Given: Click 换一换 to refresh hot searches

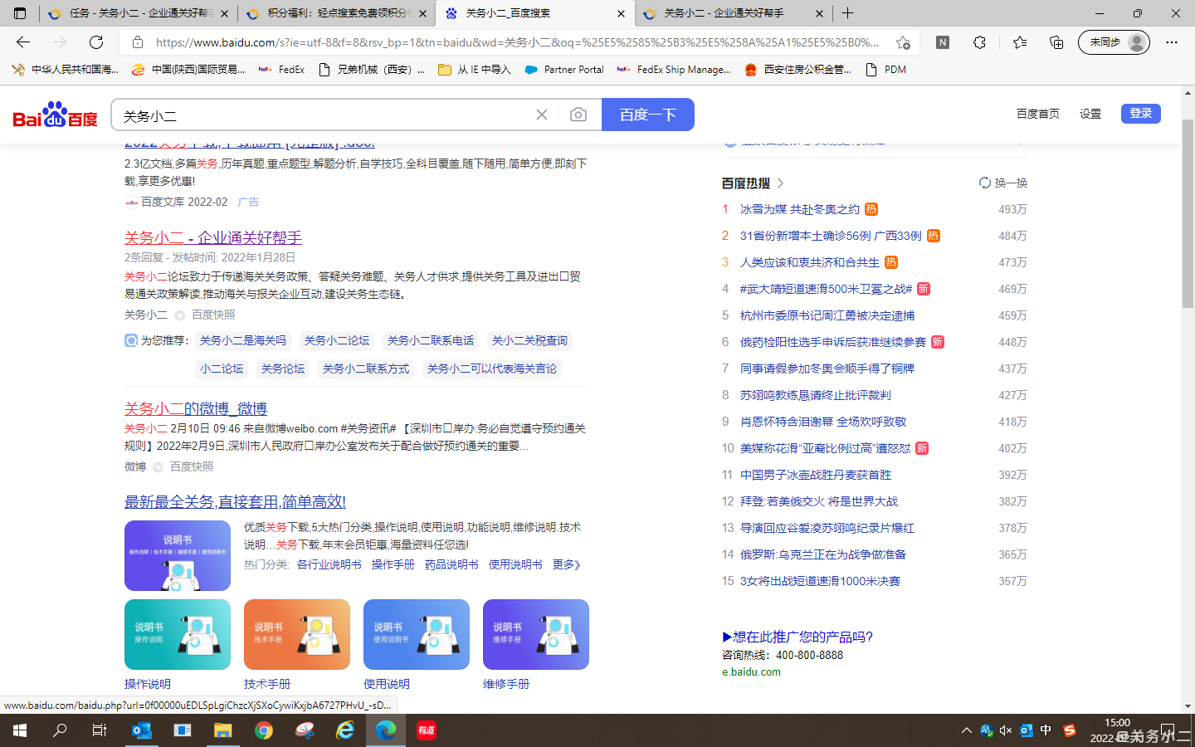Looking at the screenshot, I should [1003, 183].
